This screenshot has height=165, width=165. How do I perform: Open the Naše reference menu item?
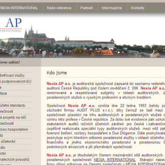click(x=59, y=8)
